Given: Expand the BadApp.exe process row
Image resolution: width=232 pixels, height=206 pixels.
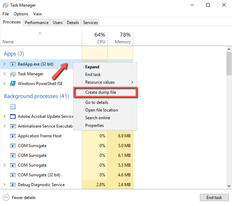Looking at the screenshot, I should (5, 64).
